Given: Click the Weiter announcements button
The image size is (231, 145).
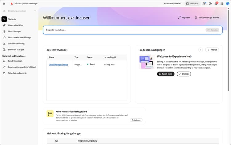Looking at the screenshot, I should coord(212,50).
